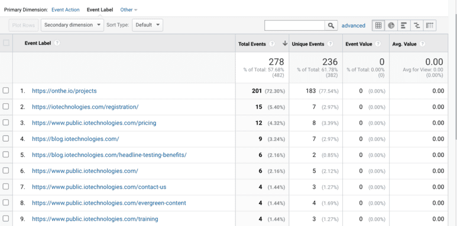
Task: Open the Sort Type Default dropdown
Action: tap(147, 25)
